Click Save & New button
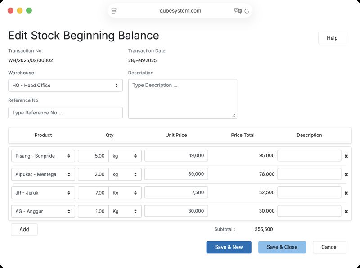The height and width of the screenshot is (268, 360). 229,247
